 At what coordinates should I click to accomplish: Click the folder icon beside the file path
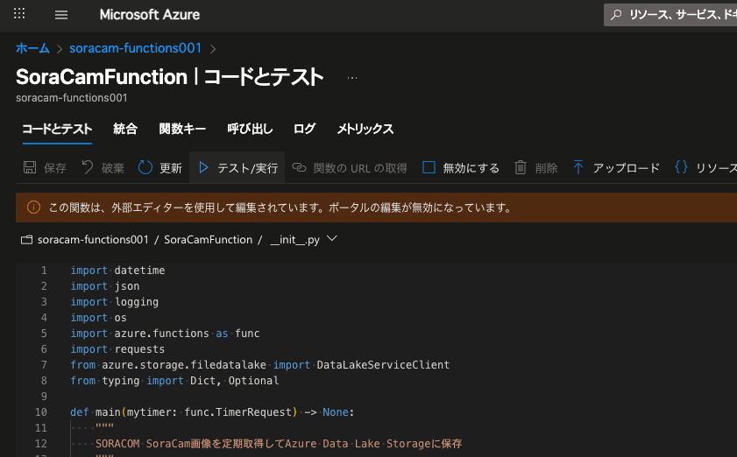coord(27,240)
